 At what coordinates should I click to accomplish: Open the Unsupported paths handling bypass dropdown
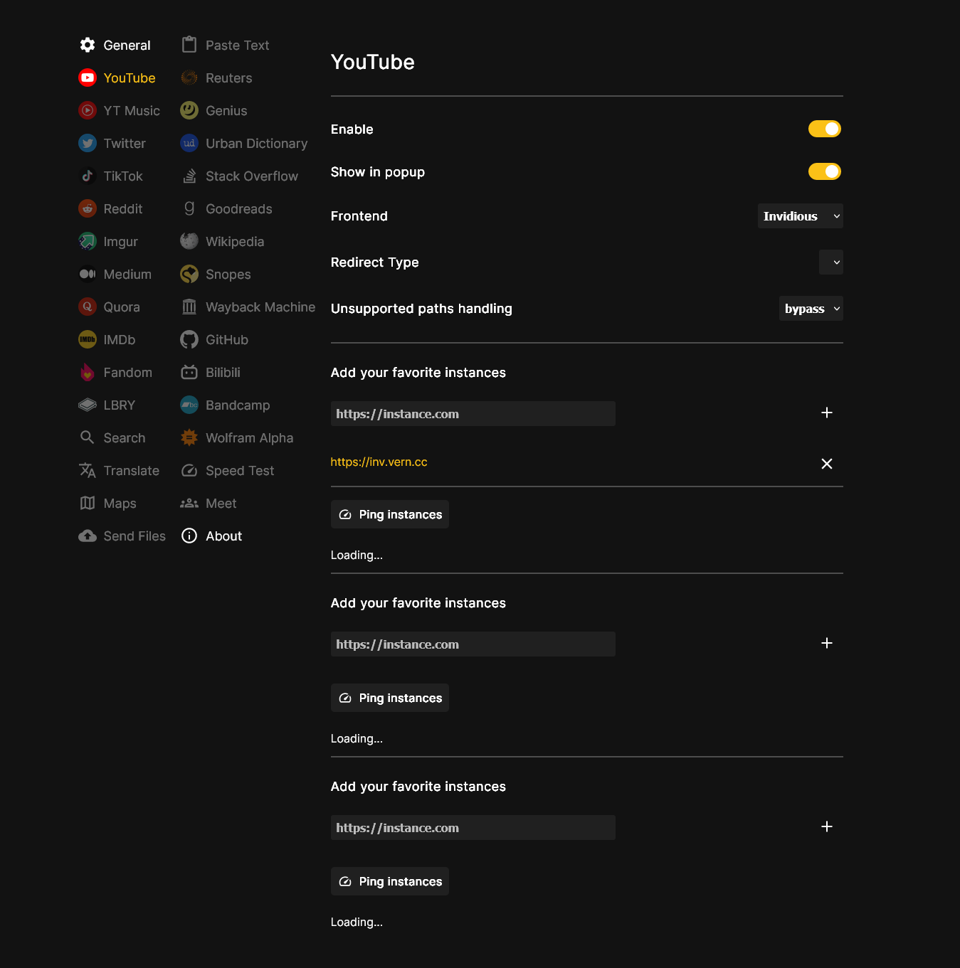point(811,308)
